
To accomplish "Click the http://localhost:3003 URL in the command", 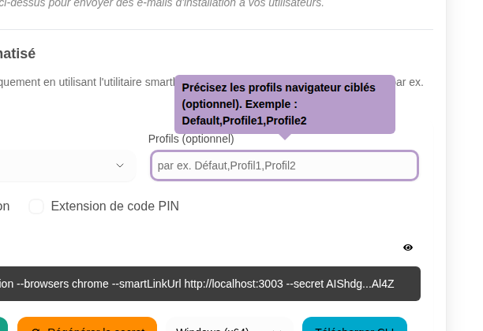I will pos(234,284).
